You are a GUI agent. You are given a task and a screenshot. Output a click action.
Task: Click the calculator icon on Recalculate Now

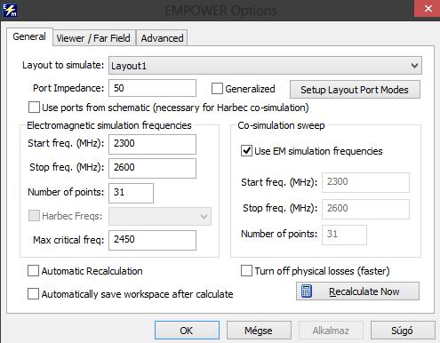(307, 291)
